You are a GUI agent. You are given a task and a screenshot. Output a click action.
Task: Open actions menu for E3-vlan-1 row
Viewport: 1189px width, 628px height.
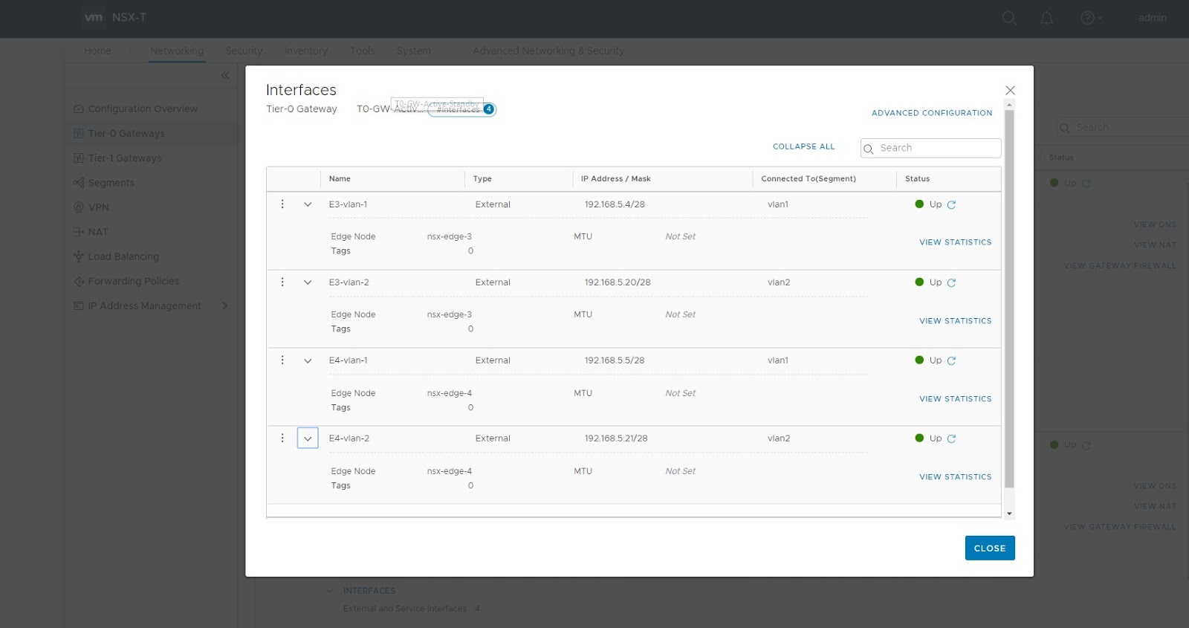pos(282,204)
